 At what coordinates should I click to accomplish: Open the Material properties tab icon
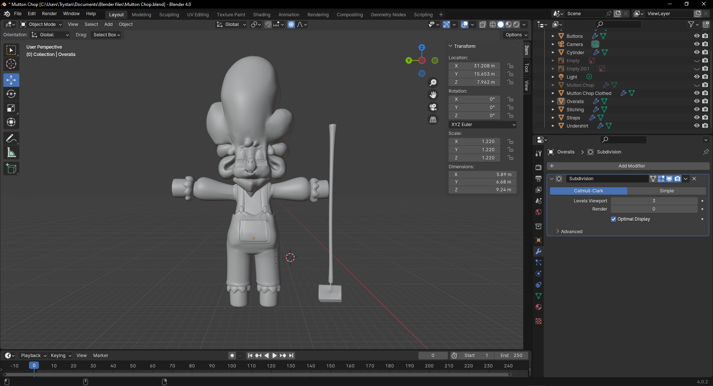point(538,307)
